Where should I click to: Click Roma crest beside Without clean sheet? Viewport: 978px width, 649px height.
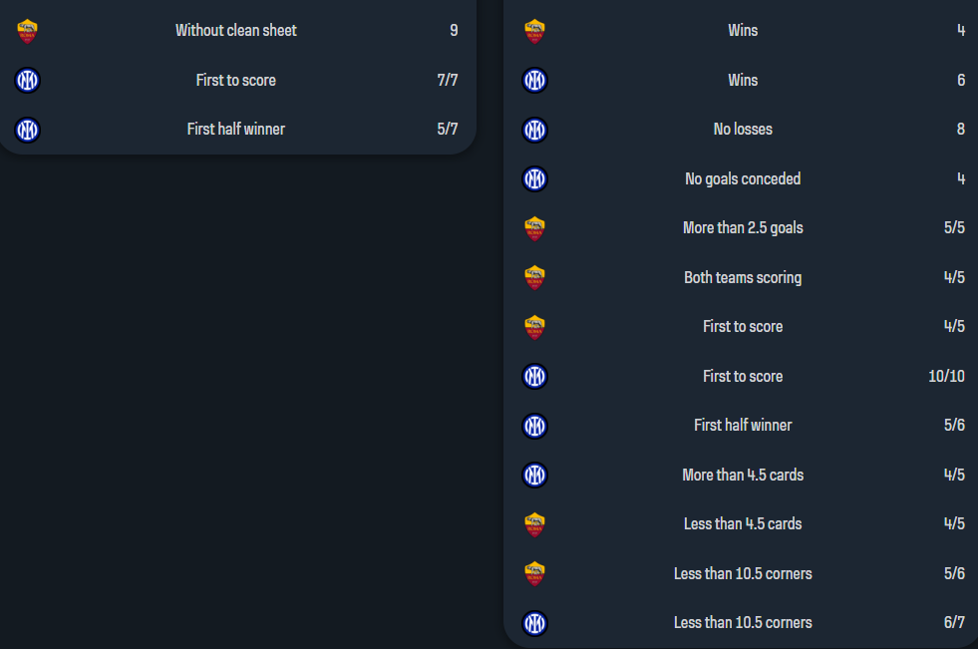28,31
